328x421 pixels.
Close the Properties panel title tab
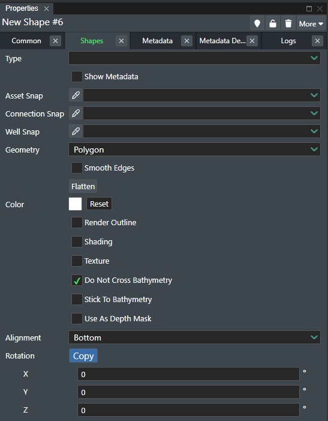pos(46,8)
